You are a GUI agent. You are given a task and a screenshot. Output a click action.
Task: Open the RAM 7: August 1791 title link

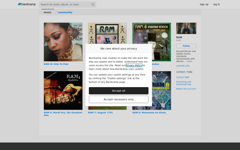100,112
